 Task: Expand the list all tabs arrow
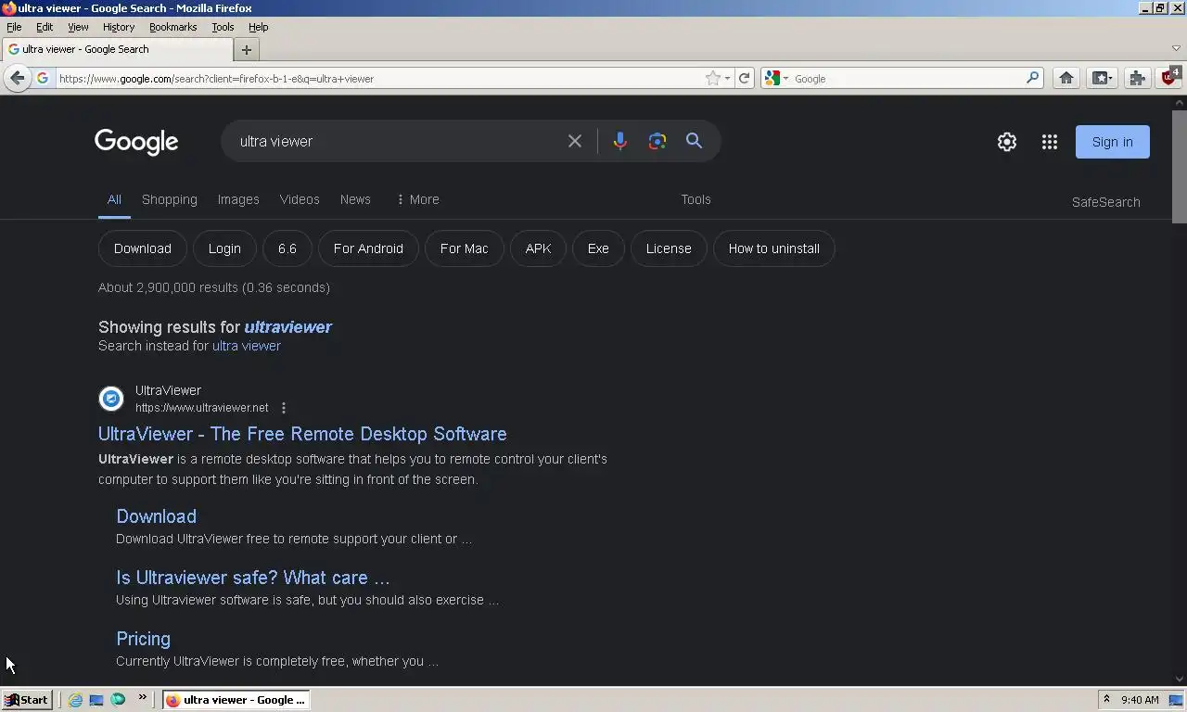click(1177, 48)
